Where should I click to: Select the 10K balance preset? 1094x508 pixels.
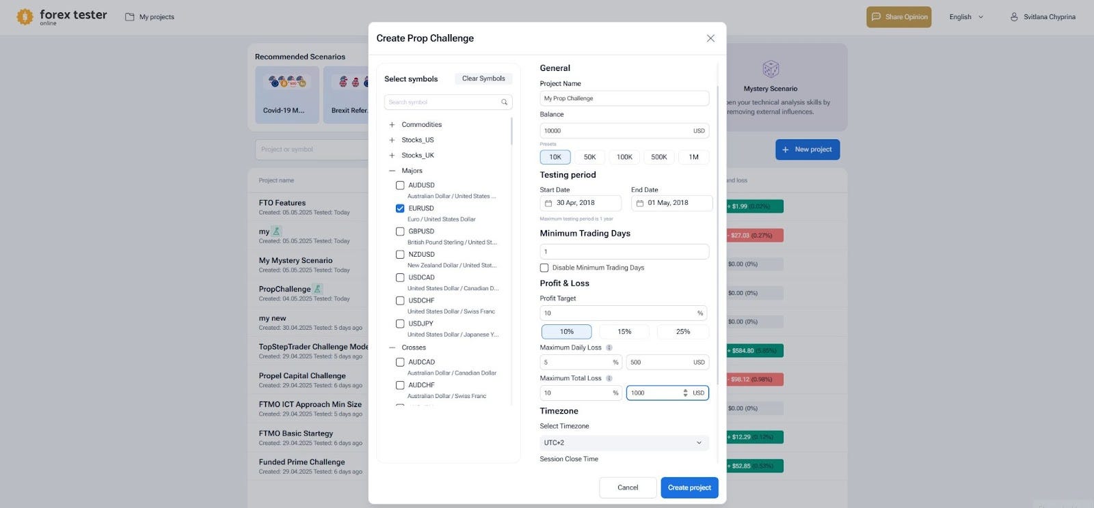555,157
